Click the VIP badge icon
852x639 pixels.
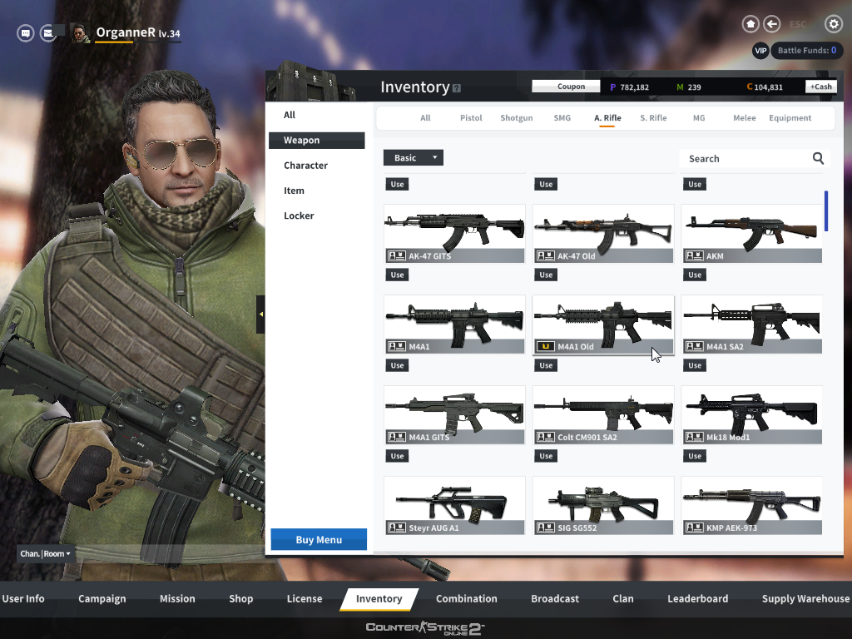tap(760, 51)
